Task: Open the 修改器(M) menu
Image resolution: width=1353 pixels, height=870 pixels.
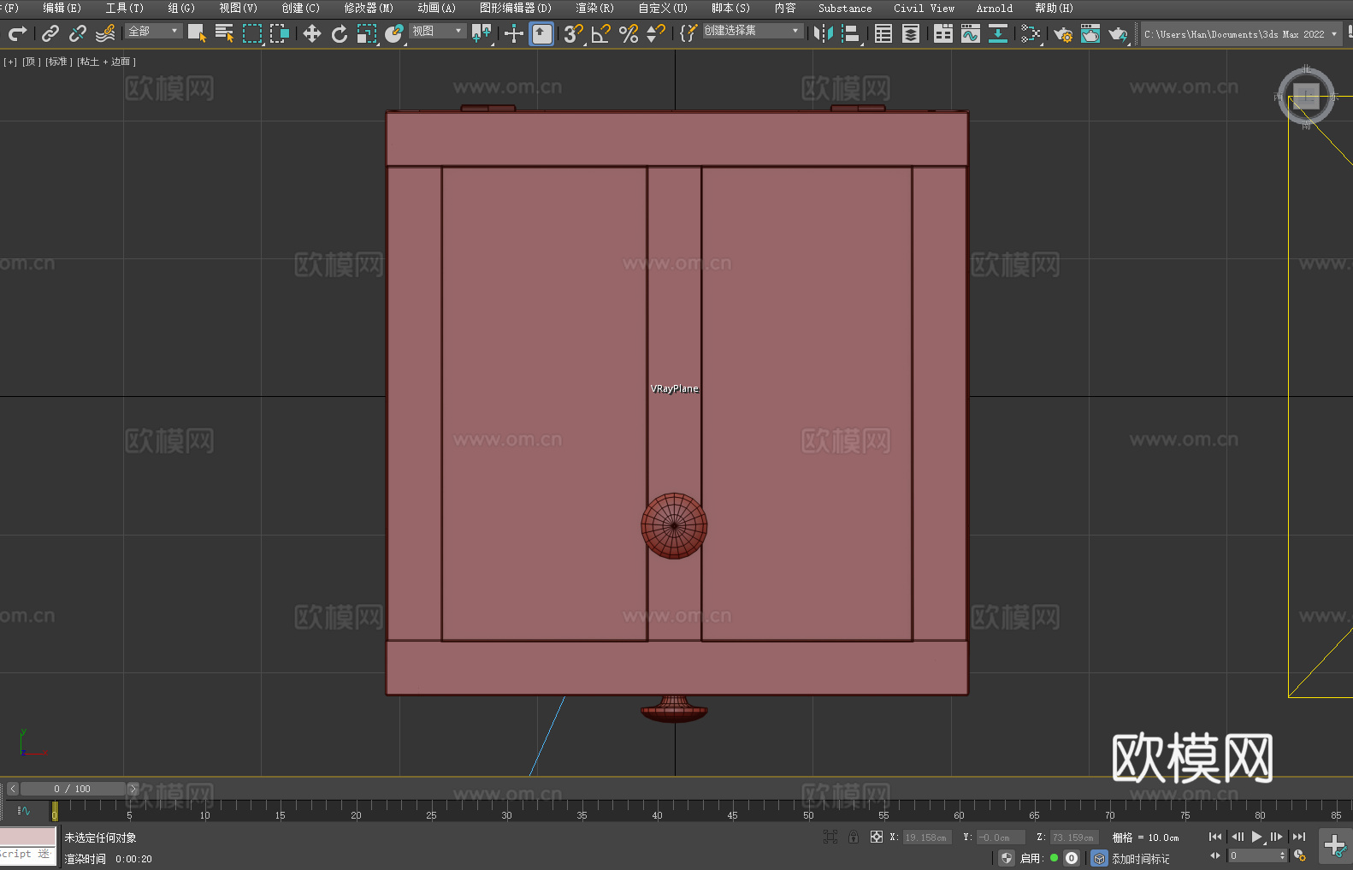Action: pos(369,8)
